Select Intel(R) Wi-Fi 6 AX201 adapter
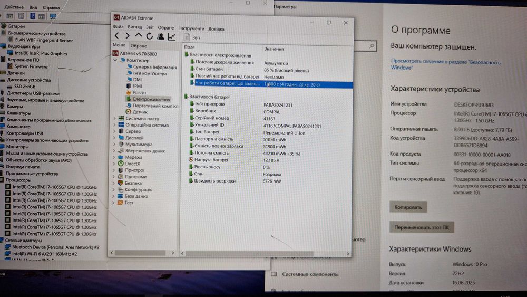The height and width of the screenshot is (297, 527). (41, 254)
